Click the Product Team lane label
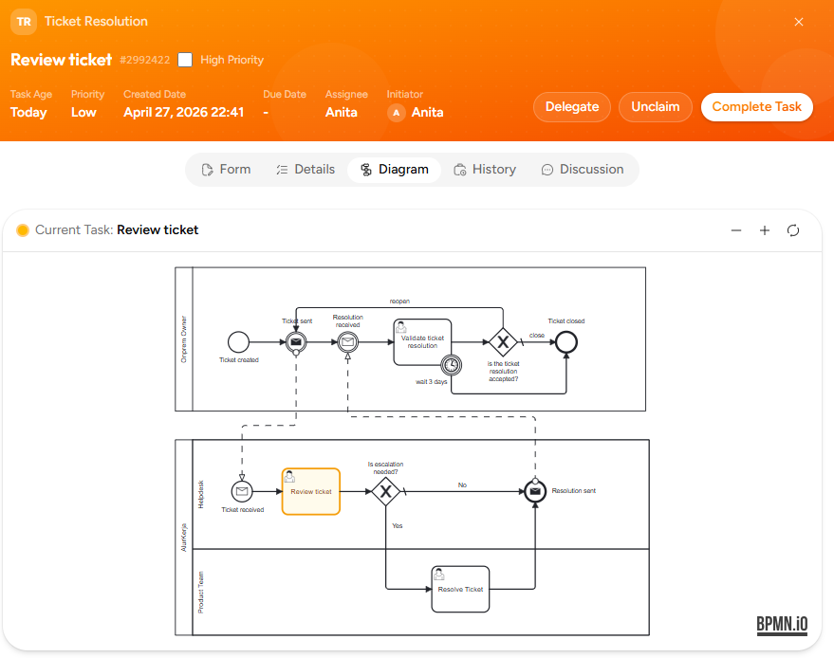The height and width of the screenshot is (658, 834). tap(201, 592)
